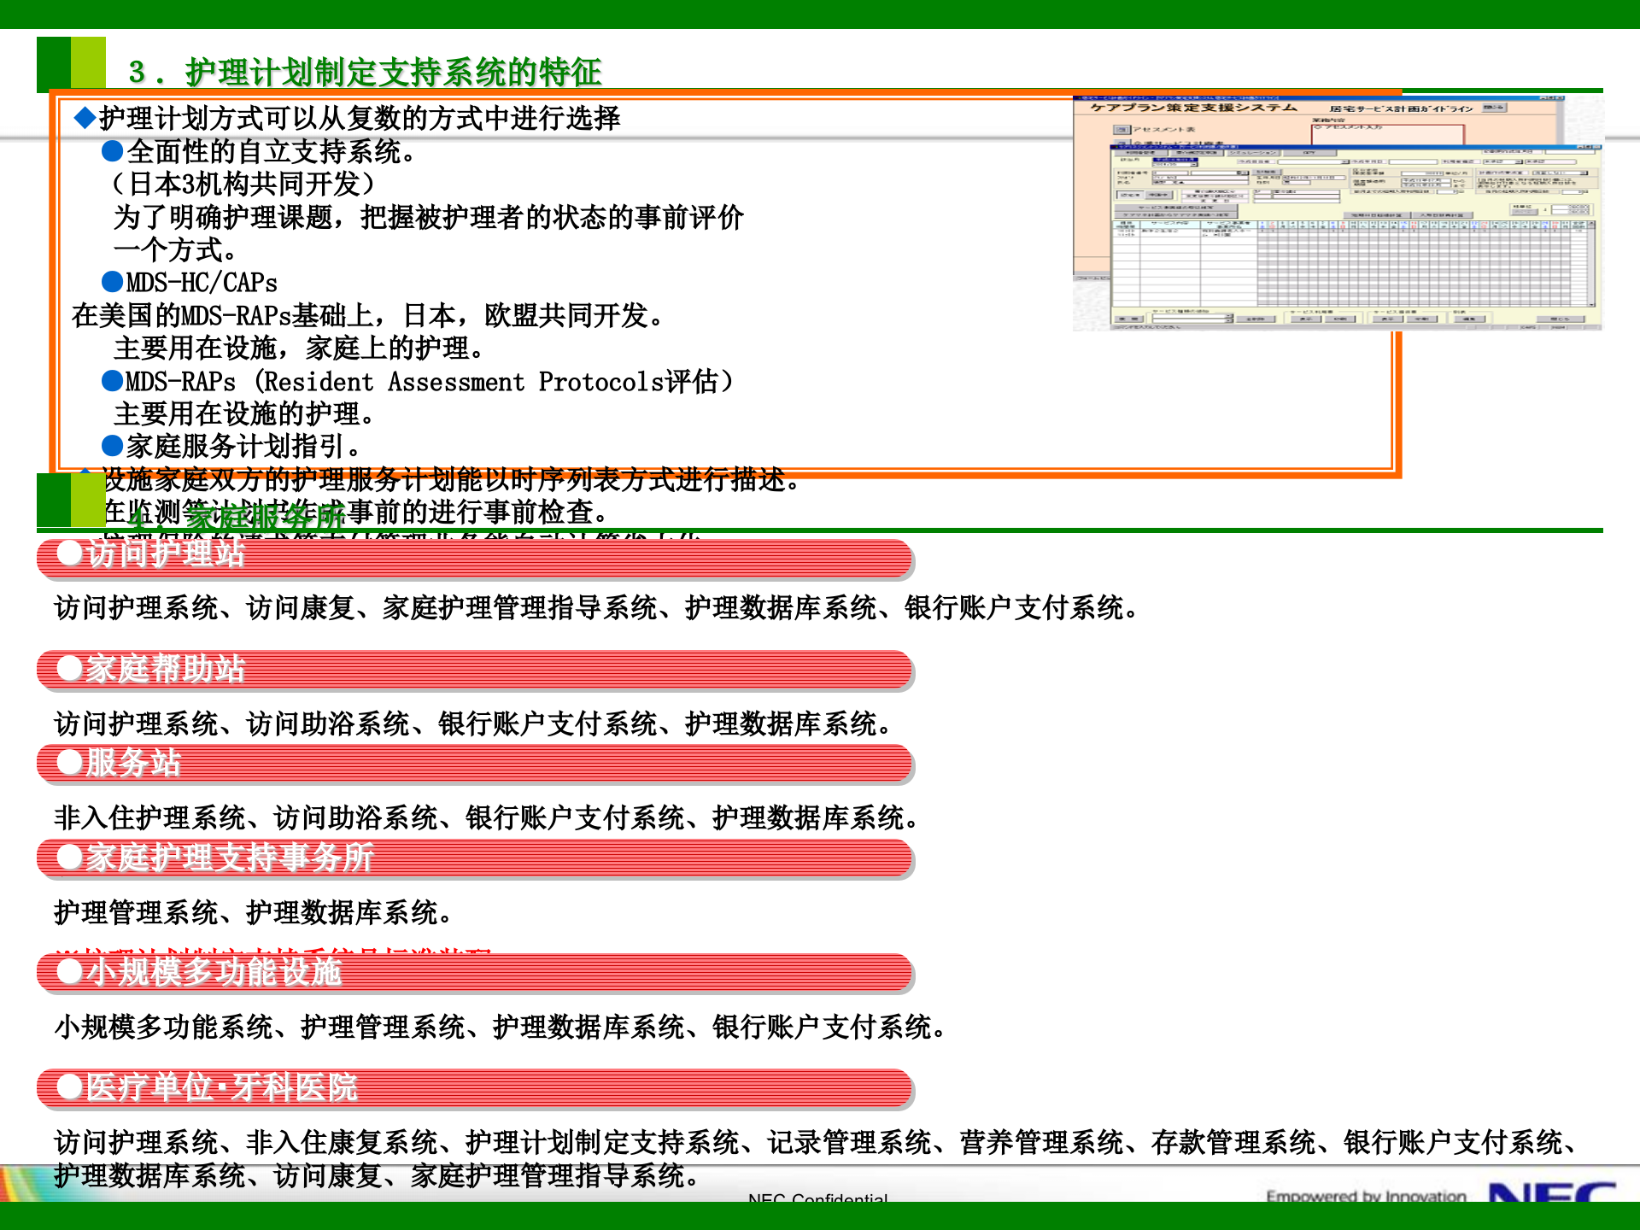The height and width of the screenshot is (1230, 1640).
Task: Toggle the 申請中 option button
Action: coord(1157,195)
